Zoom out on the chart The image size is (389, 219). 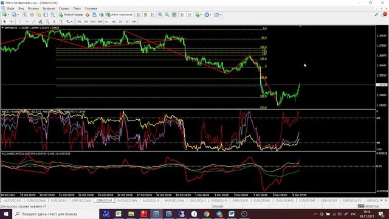coord(167,15)
